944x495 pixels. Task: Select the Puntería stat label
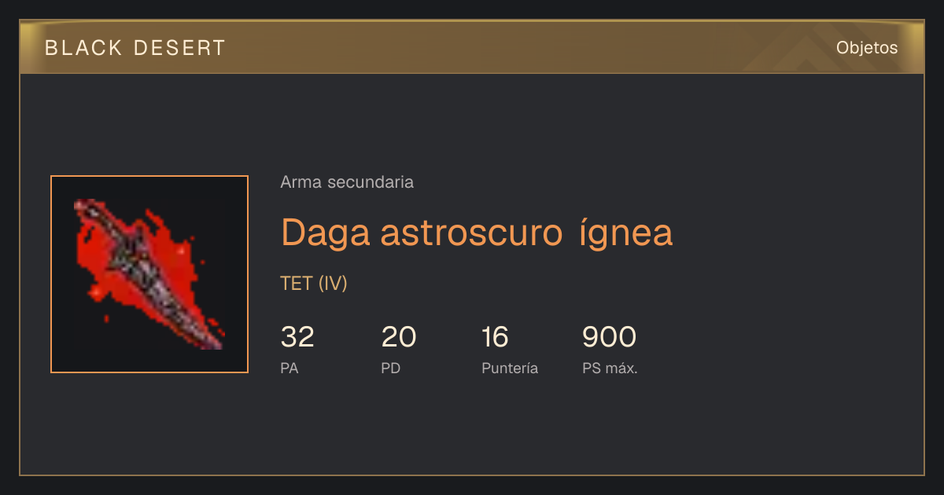pos(510,368)
